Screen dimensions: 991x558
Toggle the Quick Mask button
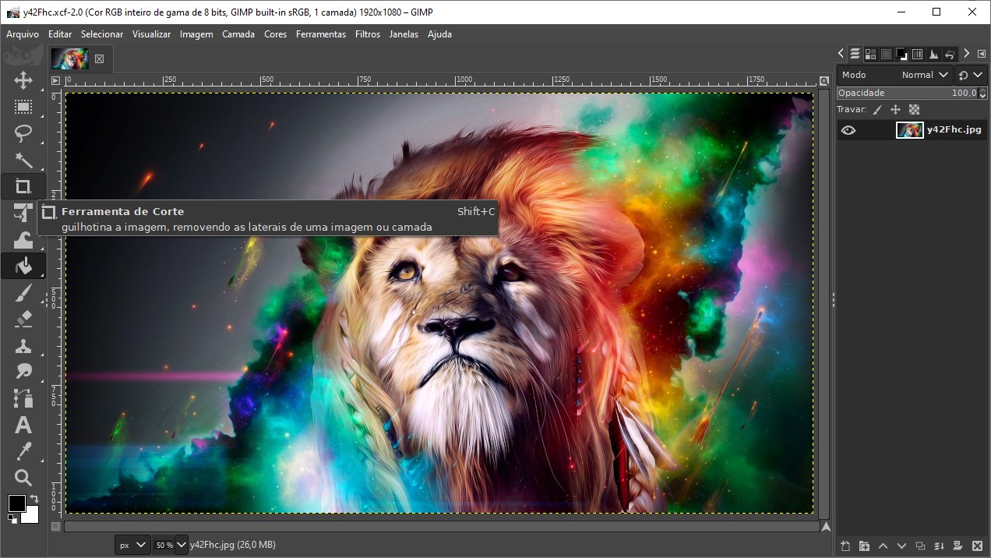click(55, 527)
